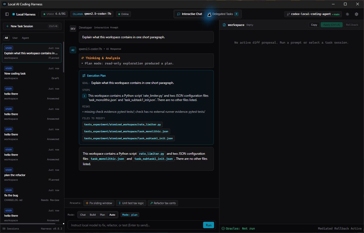Open the 'fix the bug' session
The width and height of the screenshot is (364, 233).
(32, 195)
